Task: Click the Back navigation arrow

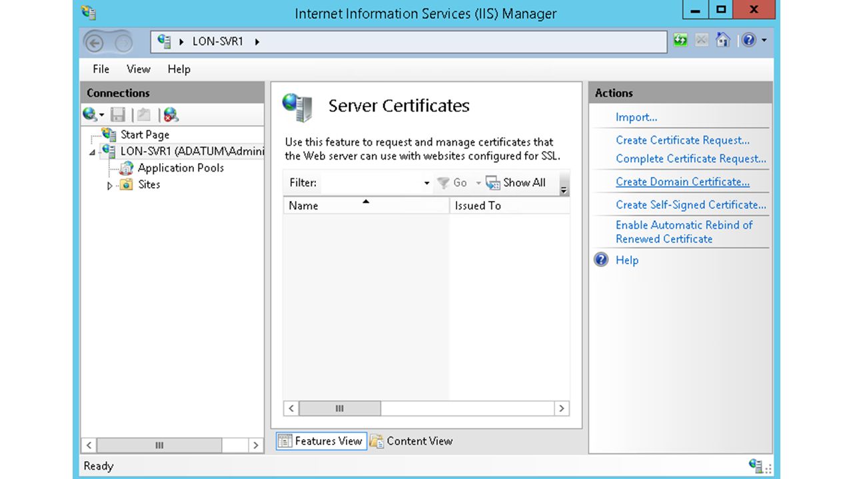Action: 95,43
